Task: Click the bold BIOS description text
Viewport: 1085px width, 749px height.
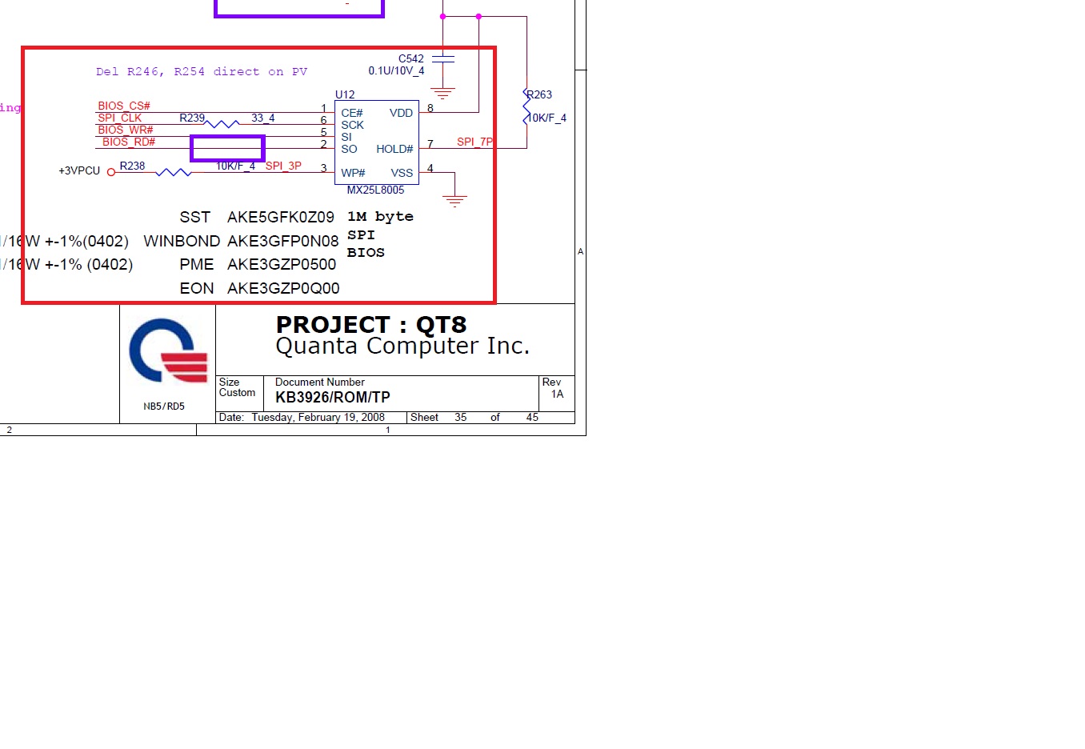Action: (366, 252)
